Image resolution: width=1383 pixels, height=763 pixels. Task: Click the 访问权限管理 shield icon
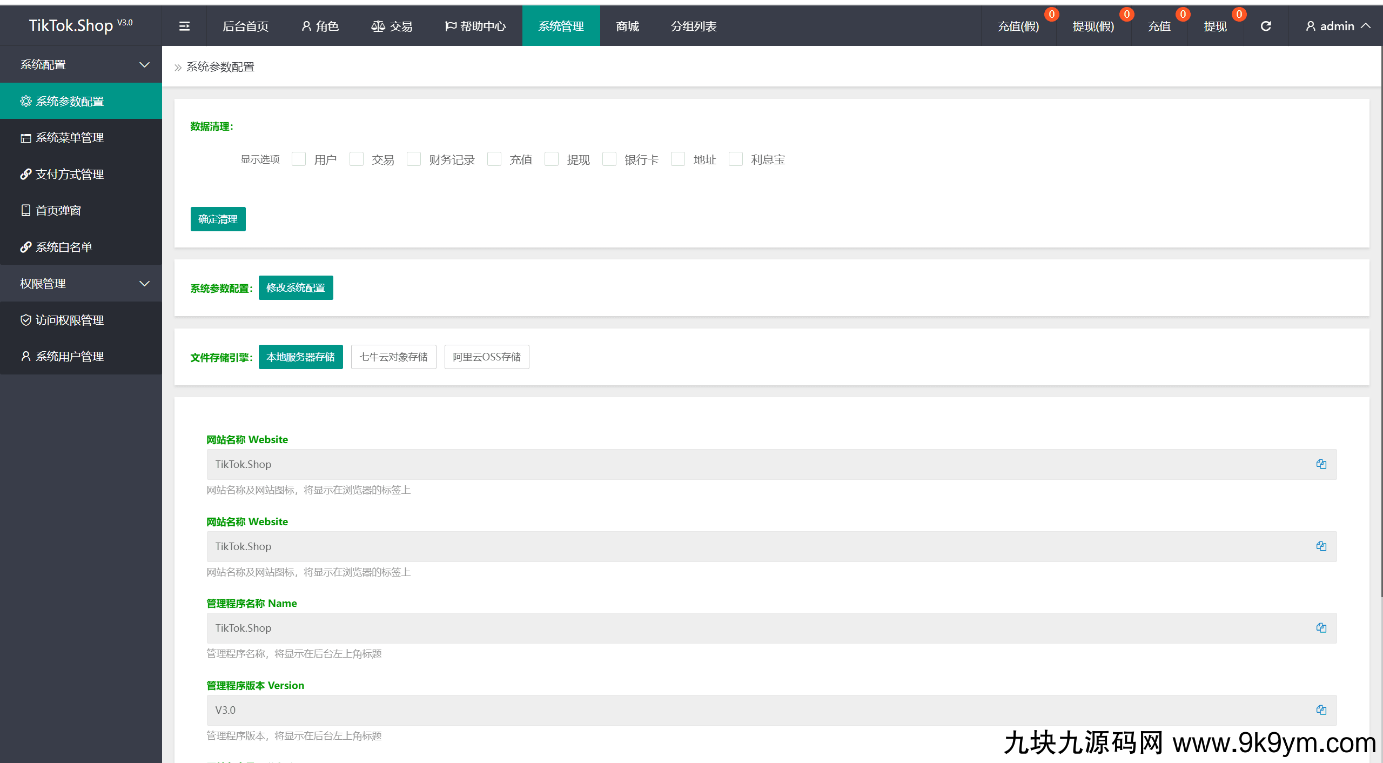click(x=25, y=320)
